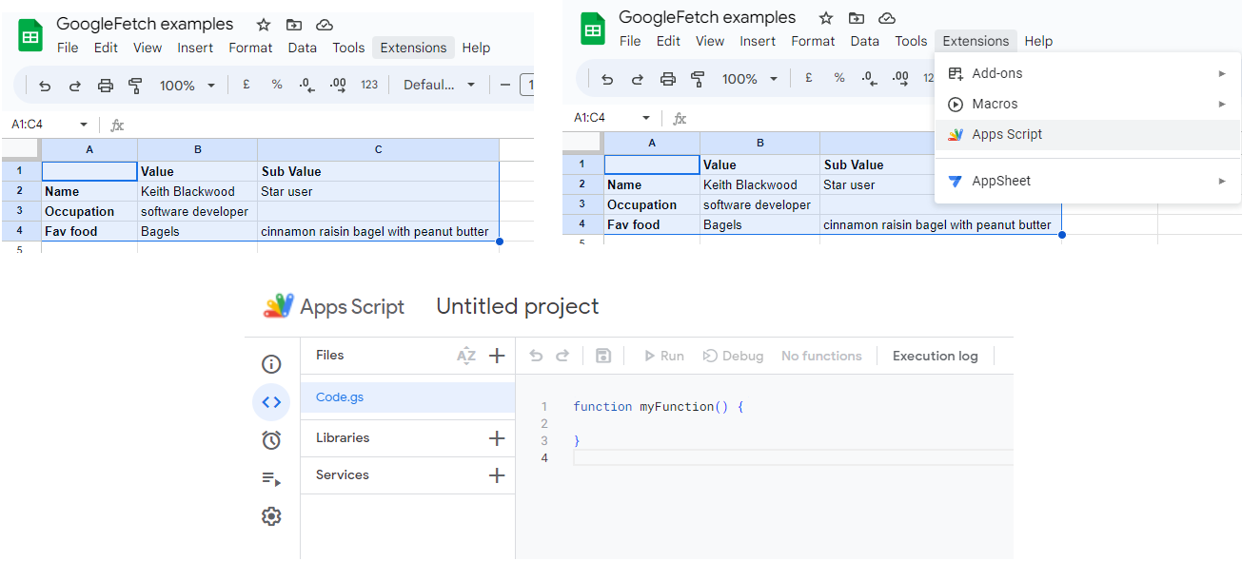Choose Apps Script from the Extensions menu
This screenshot has width=1242, height=561.
pos(1088,134)
